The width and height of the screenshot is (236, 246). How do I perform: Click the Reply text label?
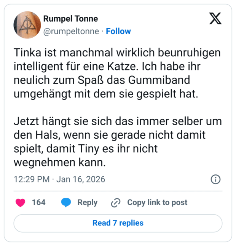[x=87, y=203]
